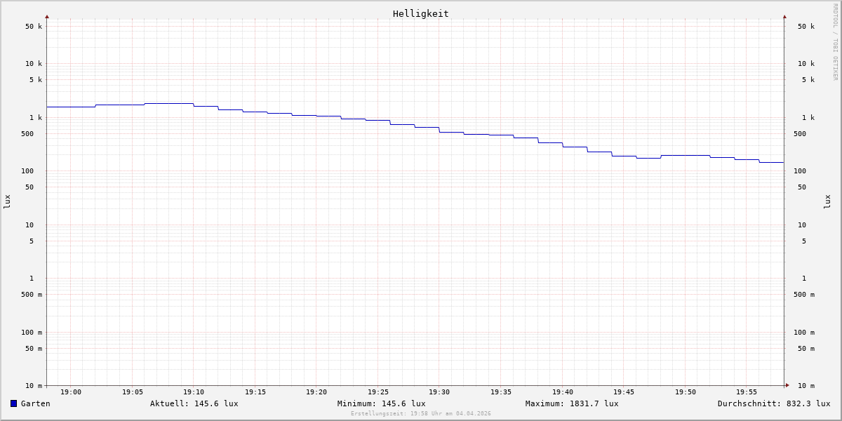Image resolution: width=842 pixels, height=421 pixels.
Task: Click the 19:55 time axis label
Action: point(747,392)
